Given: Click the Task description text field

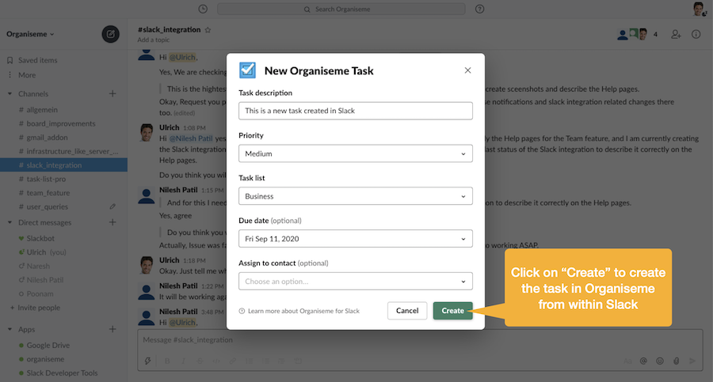Looking at the screenshot, I should click(355, 111).
